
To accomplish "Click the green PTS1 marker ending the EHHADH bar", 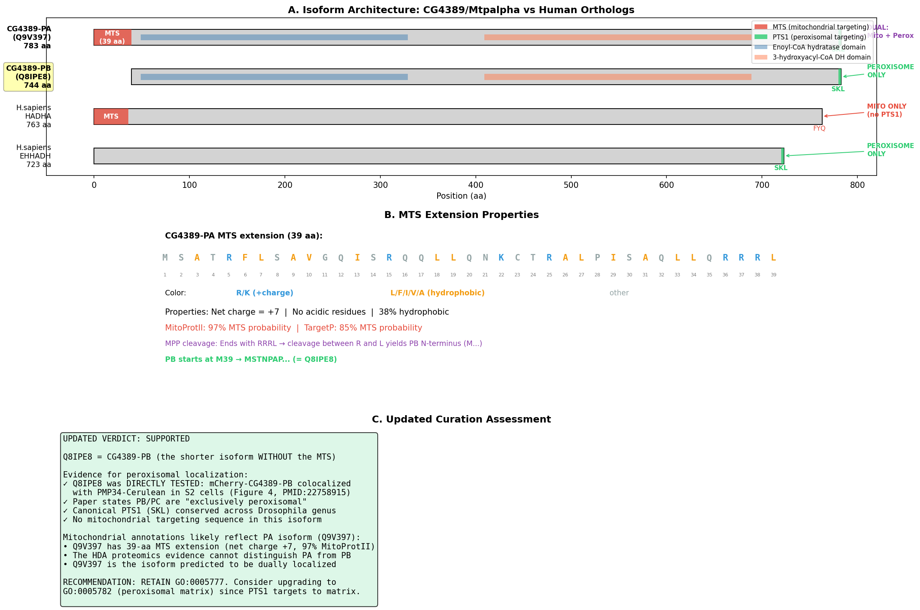I will click(x=783, y=156).
